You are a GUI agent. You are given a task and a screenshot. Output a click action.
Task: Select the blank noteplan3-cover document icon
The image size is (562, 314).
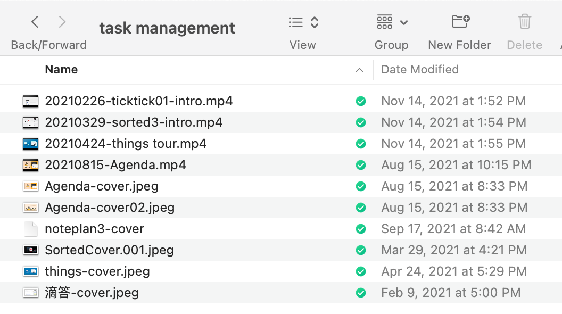coord(30,229)
